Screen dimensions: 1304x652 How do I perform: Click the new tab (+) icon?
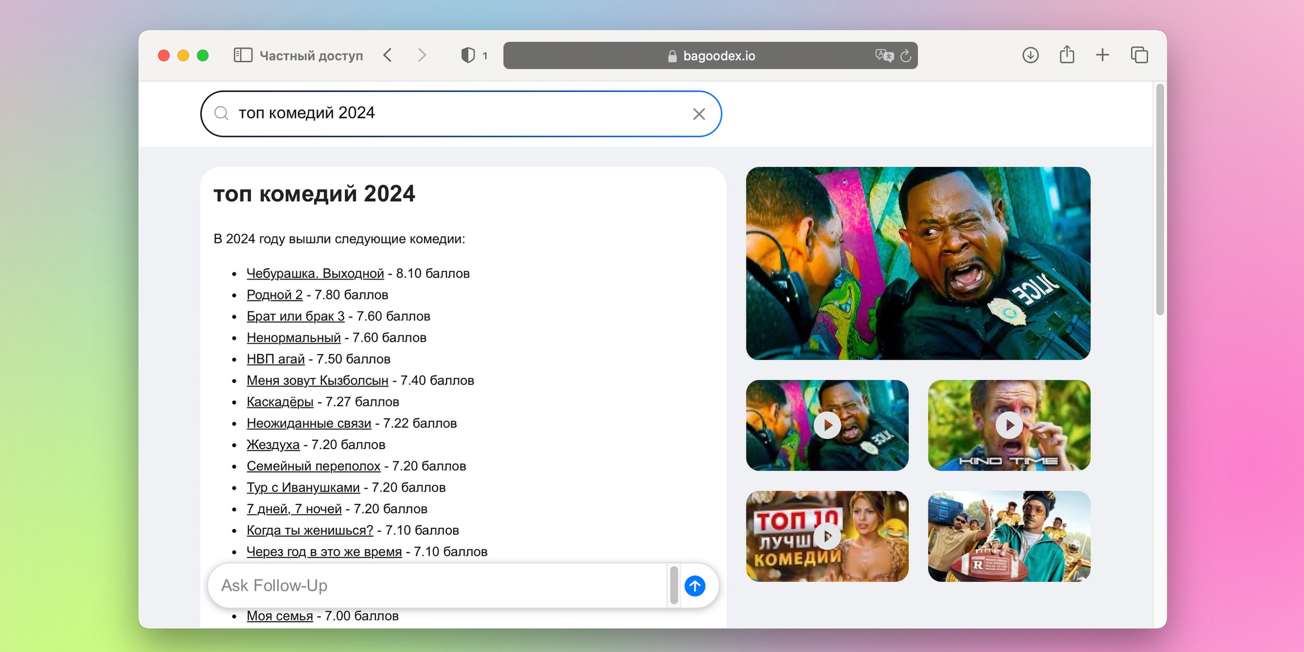pyautogui.click(x=1104, y=56)
